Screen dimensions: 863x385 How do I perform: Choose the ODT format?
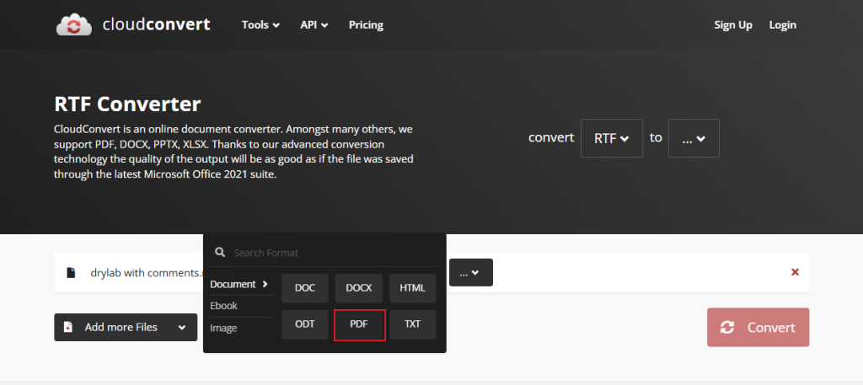click(x=305, y=324)
